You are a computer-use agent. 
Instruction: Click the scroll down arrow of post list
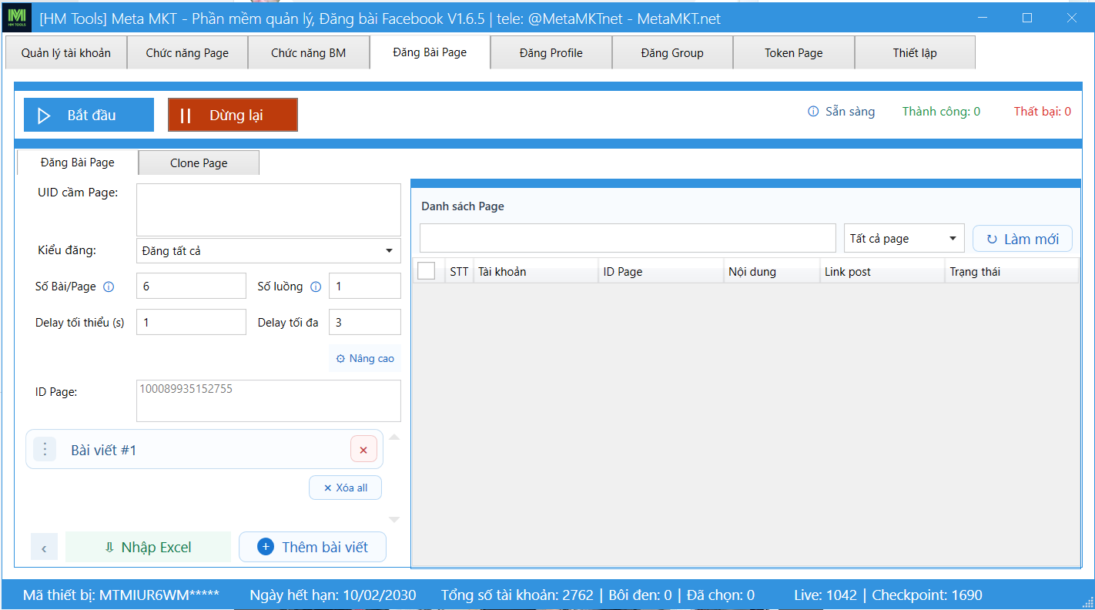393,520
